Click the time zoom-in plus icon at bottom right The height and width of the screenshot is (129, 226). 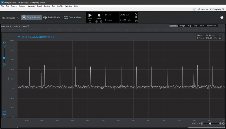coord(220,123)
